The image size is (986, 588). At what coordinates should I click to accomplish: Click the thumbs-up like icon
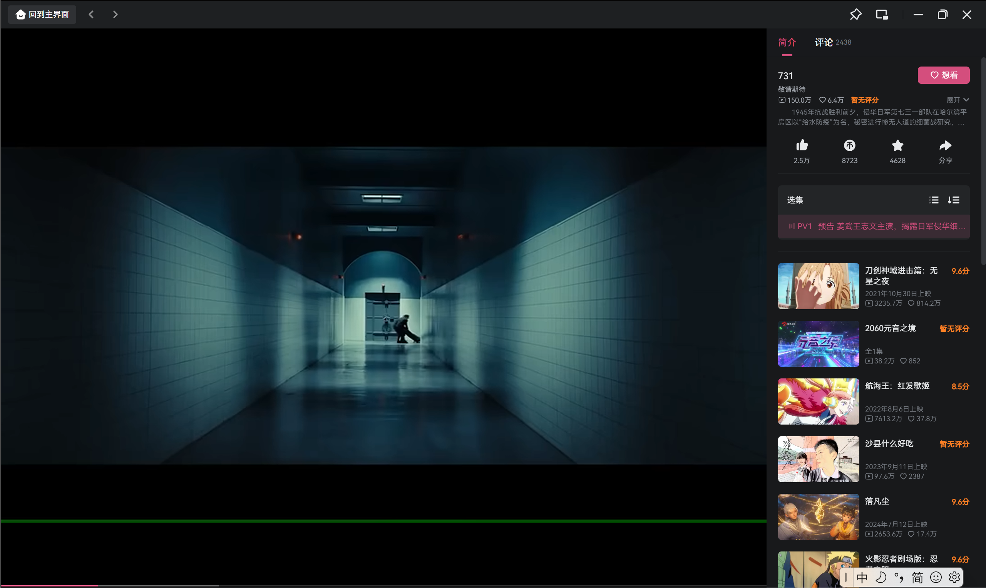pos(802,145)
